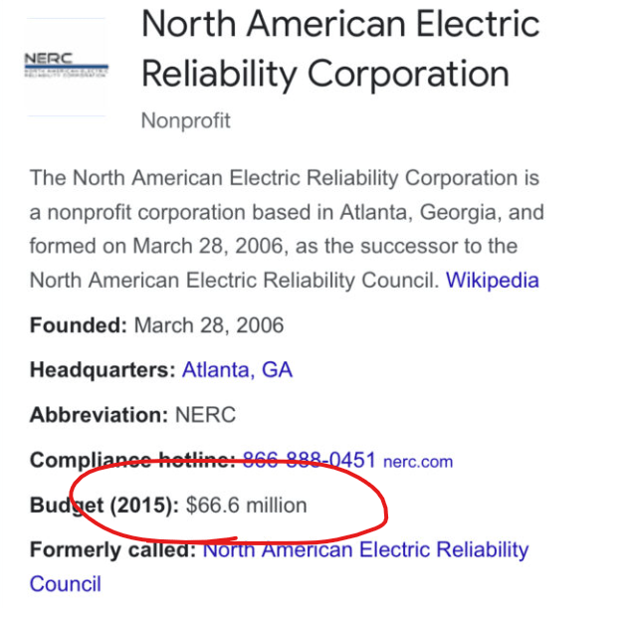Click the Compliance hotline label
Viewport: 634px width, 619px height.
pos(131,460)
